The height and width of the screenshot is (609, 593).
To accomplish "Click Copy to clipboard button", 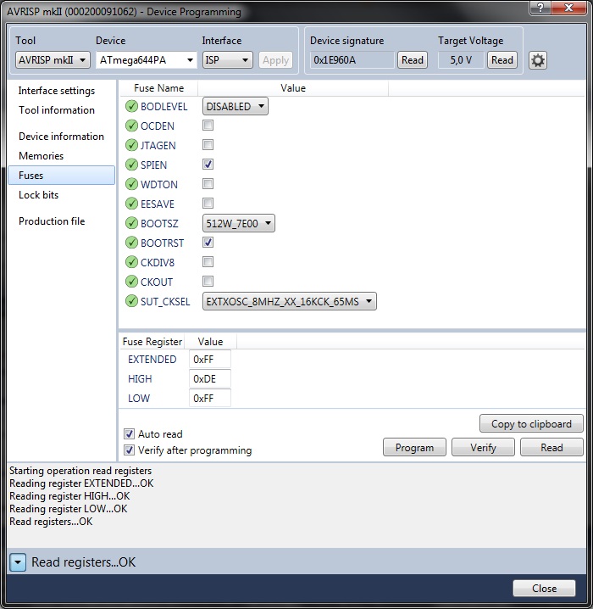I will 531,423.
